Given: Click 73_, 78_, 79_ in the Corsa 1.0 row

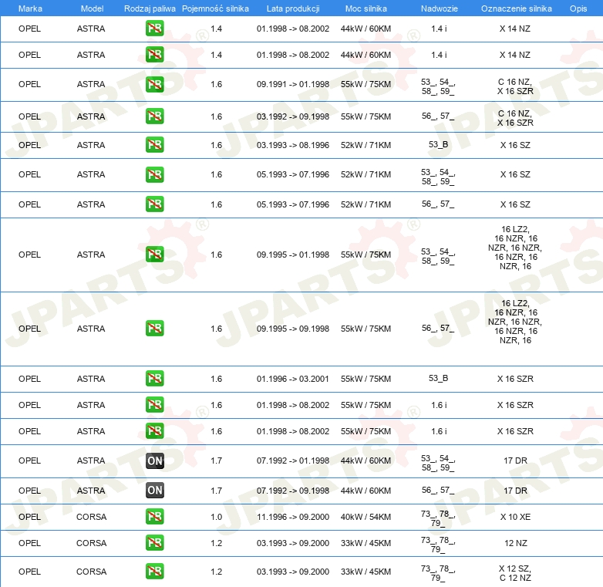Looking at the screenshot, I should (438, 518).
